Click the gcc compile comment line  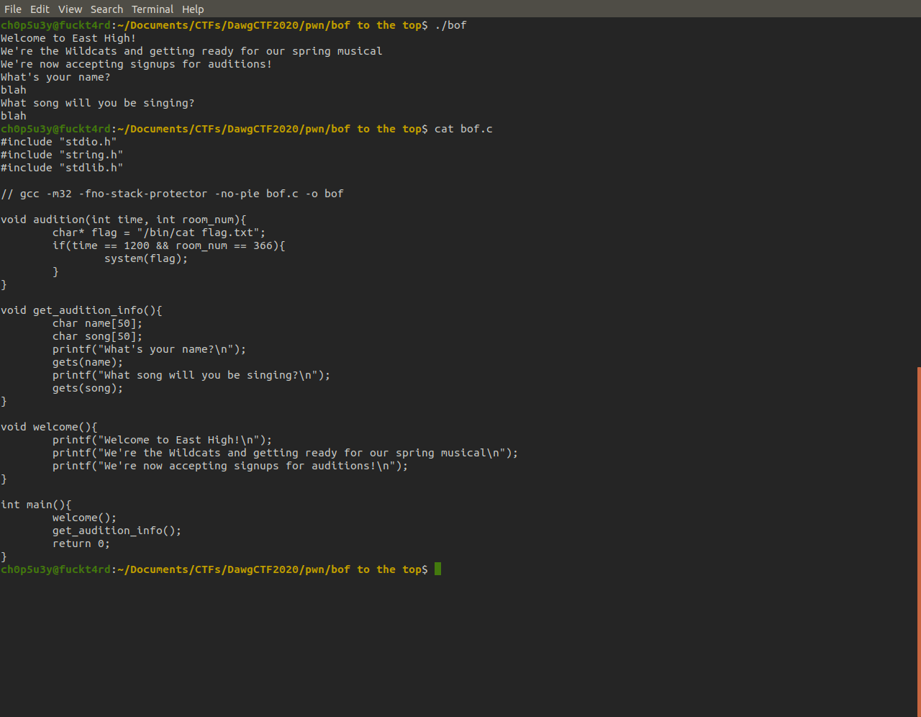[x=172, y=194]
